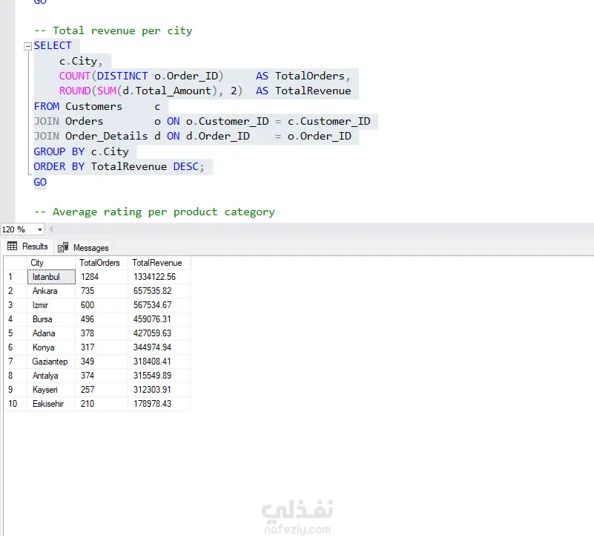Select the Eskisehir city cell
This screenshot has width=594, height=536.
pos(51,404)
